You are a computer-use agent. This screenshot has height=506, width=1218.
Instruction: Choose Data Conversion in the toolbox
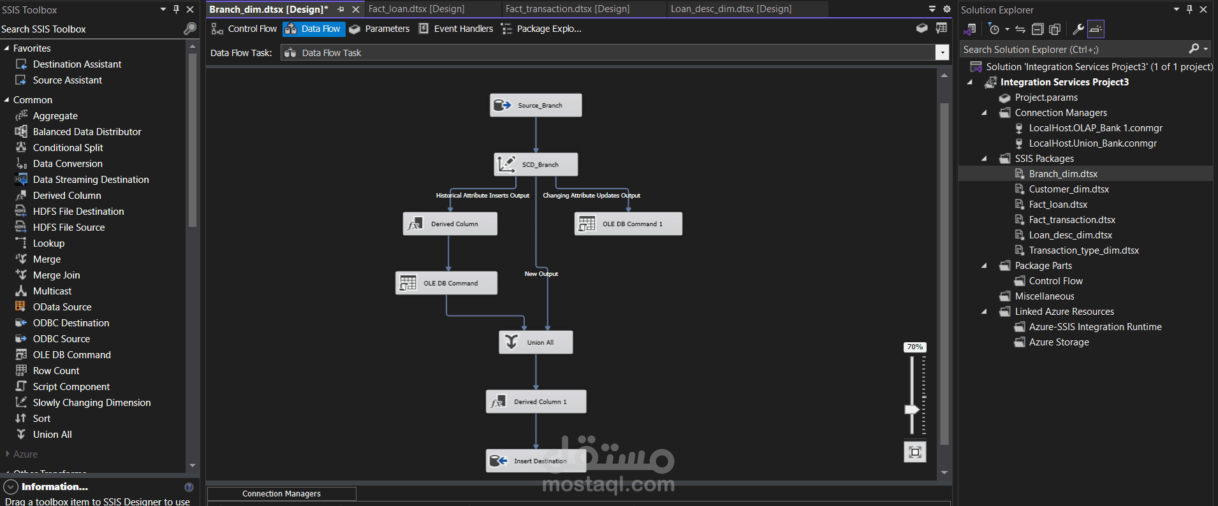[68, 164]
